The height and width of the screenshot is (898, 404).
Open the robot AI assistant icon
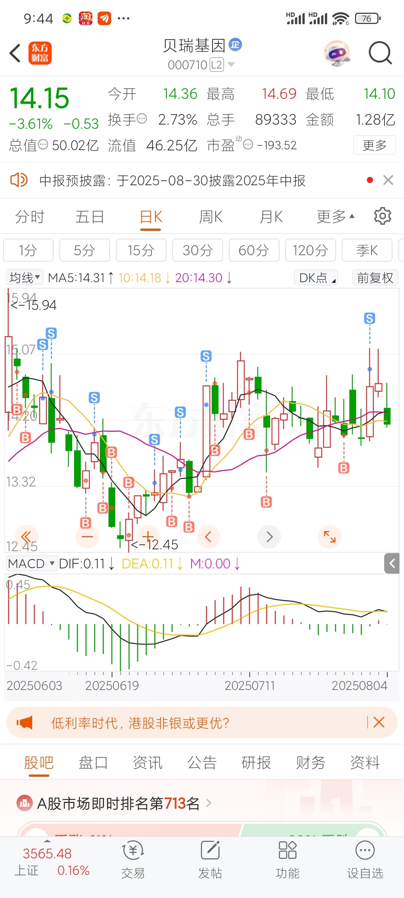click(x=337, y=53)
